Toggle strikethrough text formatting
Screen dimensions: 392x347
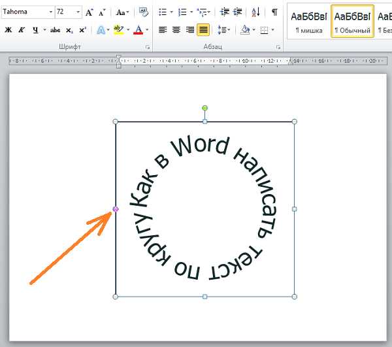(x=56, y=30)
